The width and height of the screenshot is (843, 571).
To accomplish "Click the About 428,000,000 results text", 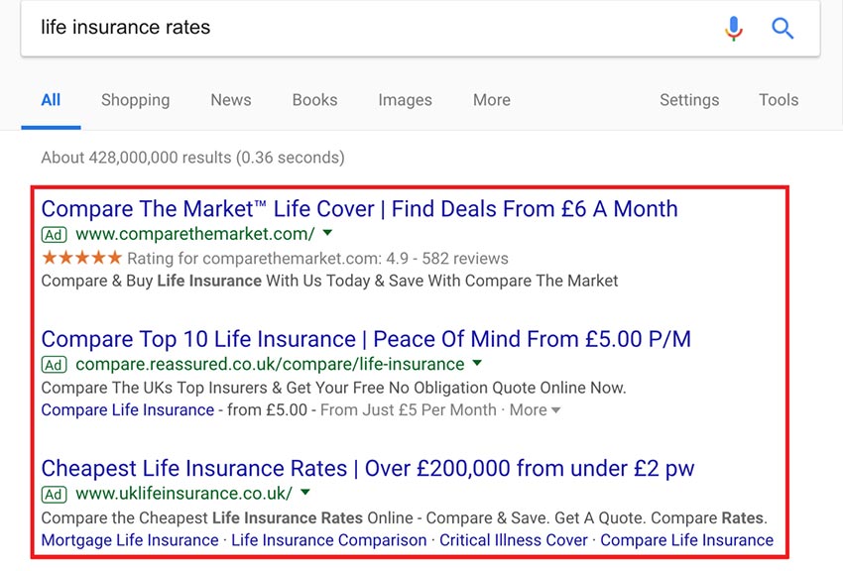I will [193, 158].
